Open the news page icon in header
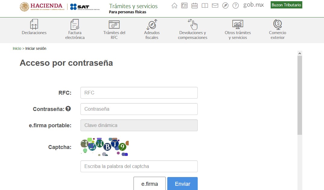 pos(184,6)
